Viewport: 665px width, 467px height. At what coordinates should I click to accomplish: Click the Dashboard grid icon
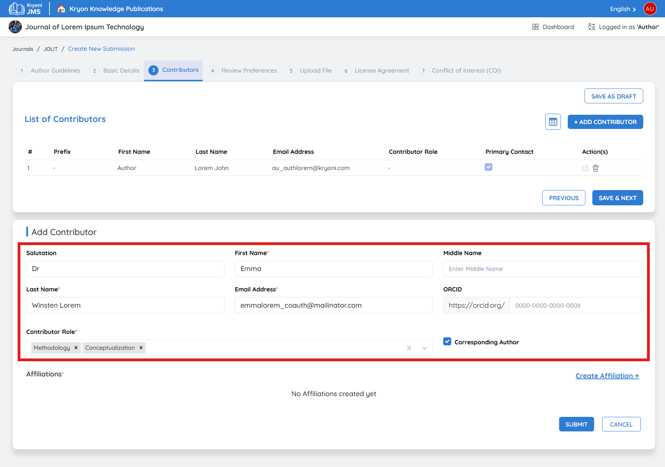pos(535,27)
